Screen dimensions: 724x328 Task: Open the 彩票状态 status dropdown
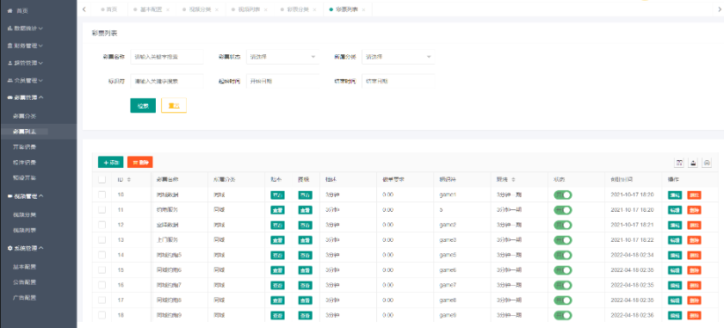pos(282,56)
